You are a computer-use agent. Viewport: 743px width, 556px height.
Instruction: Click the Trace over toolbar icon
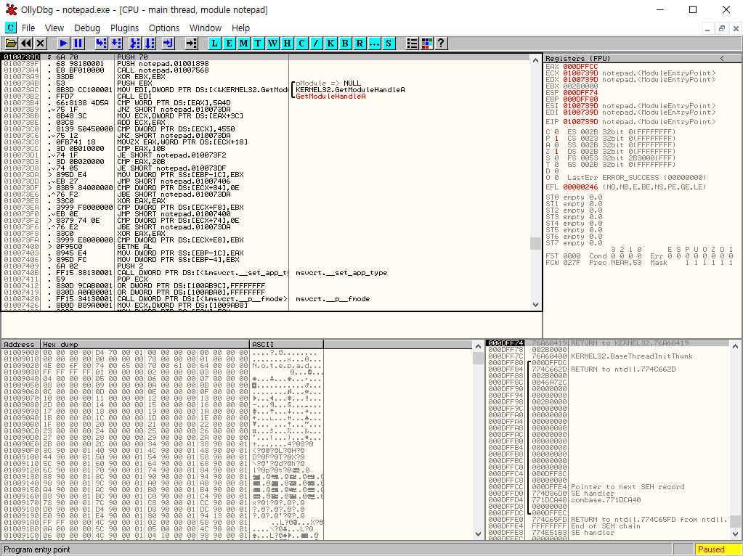(x=150, y=44)
